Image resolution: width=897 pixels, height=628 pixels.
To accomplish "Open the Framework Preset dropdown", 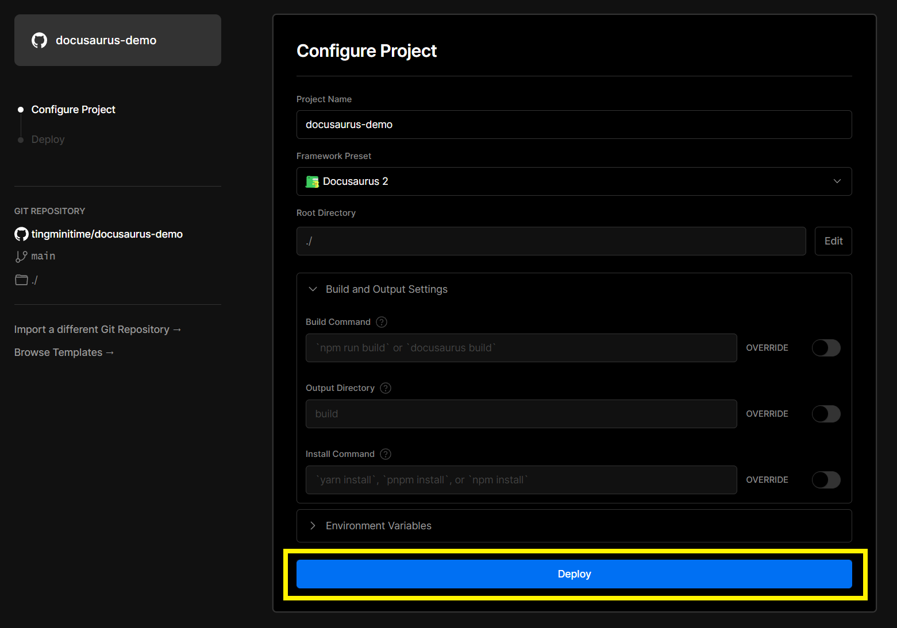I will 573,181.
